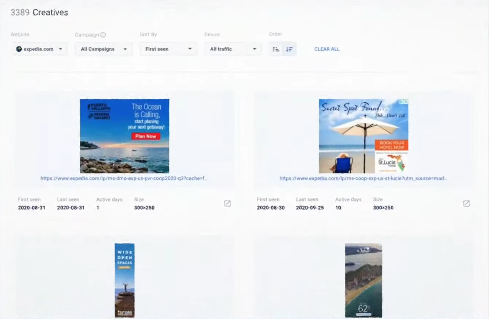The width and height of the screenshot is (489, 319).
Task: View The Ocean is Calling ad creative
Action: pos(124,136)
